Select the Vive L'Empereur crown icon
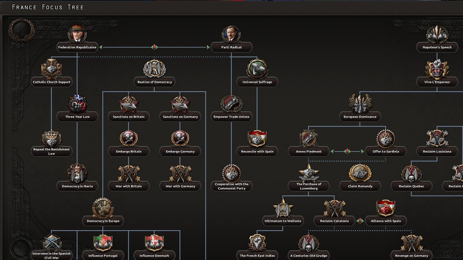The image size is (463, 260). pyautogui.click(x=437, y=69)
